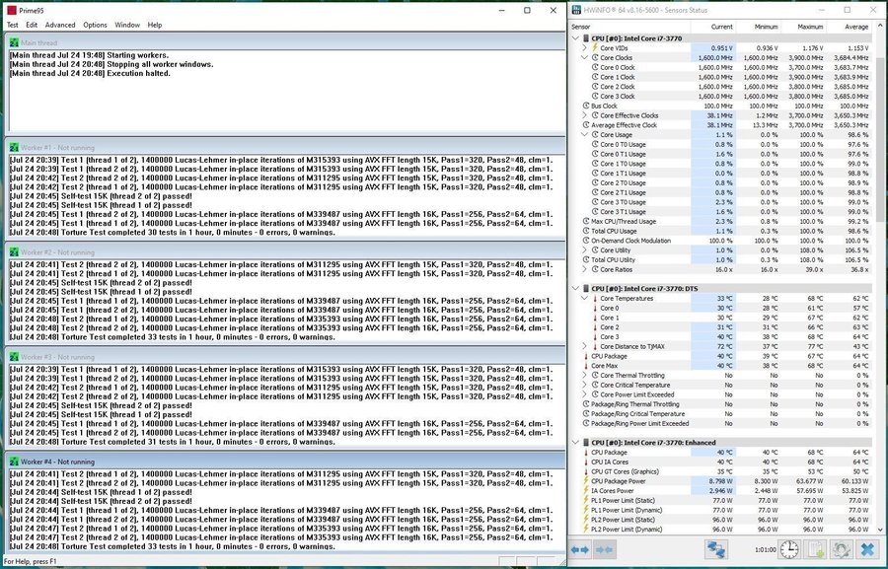This screenshot has width=888, height=569.
Task: Open HWiNFO sensor settings gear icon
Action: coord(841,549)
